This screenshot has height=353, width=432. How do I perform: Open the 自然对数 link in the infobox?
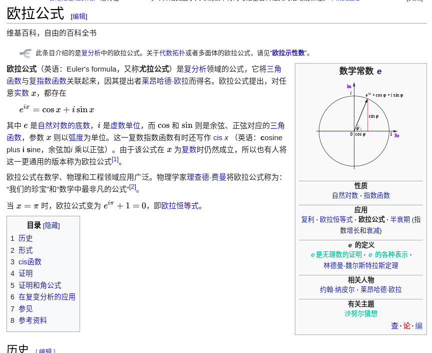tap(345, 195)
